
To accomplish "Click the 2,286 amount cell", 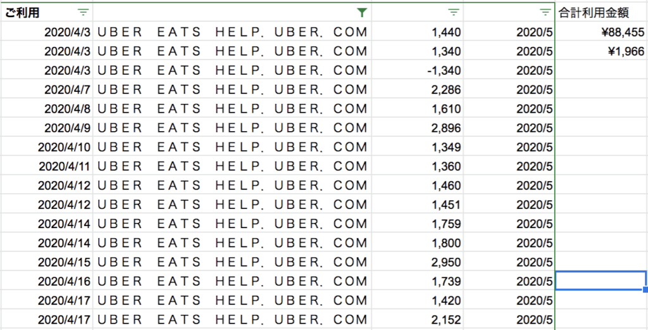I will (x=446, y=89).
